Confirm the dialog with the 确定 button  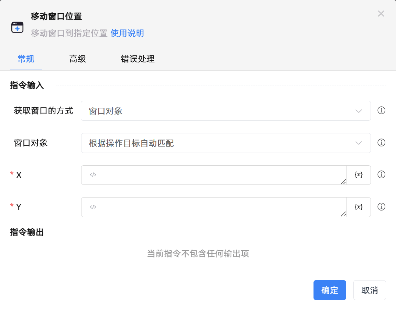click(330, 290)
